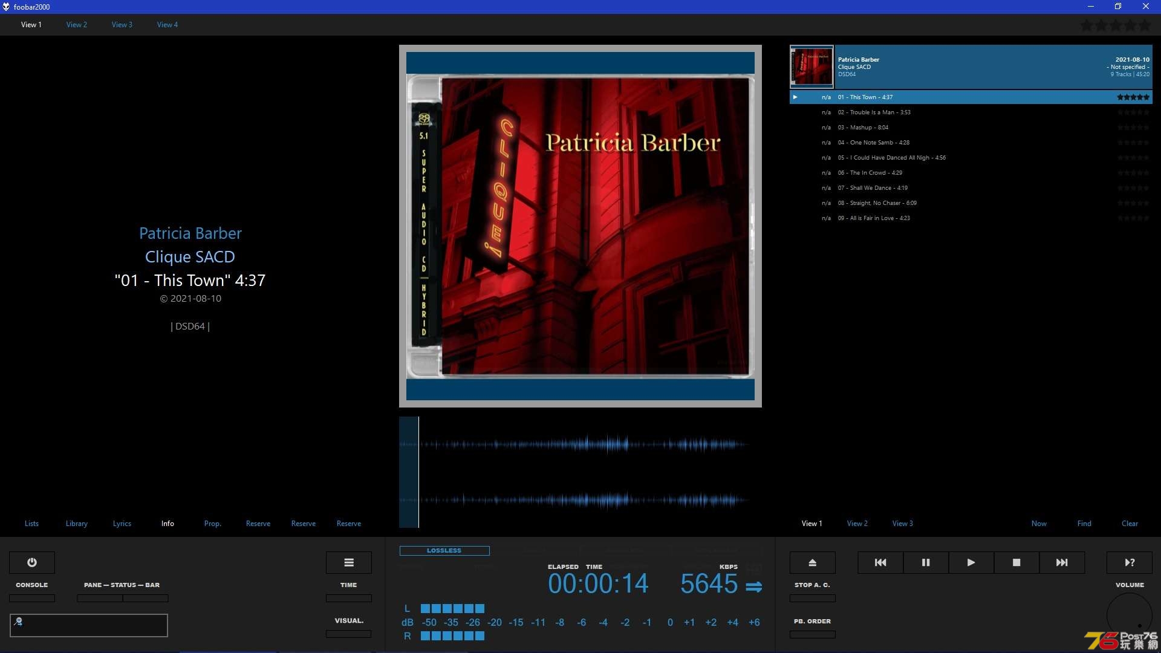This screenshot has height=653, width=1161.
Task: Toggle the Visual. switch
Action: 349,634
